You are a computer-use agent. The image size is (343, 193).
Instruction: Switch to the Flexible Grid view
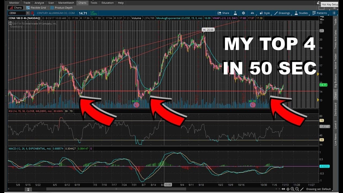36,8
